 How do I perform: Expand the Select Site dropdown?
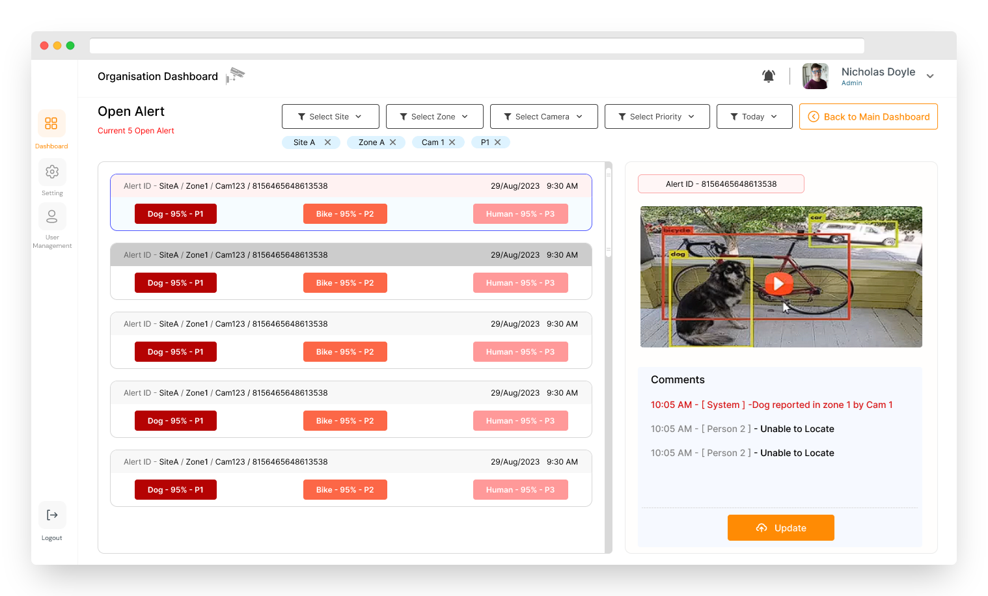[x=330, y=117]
